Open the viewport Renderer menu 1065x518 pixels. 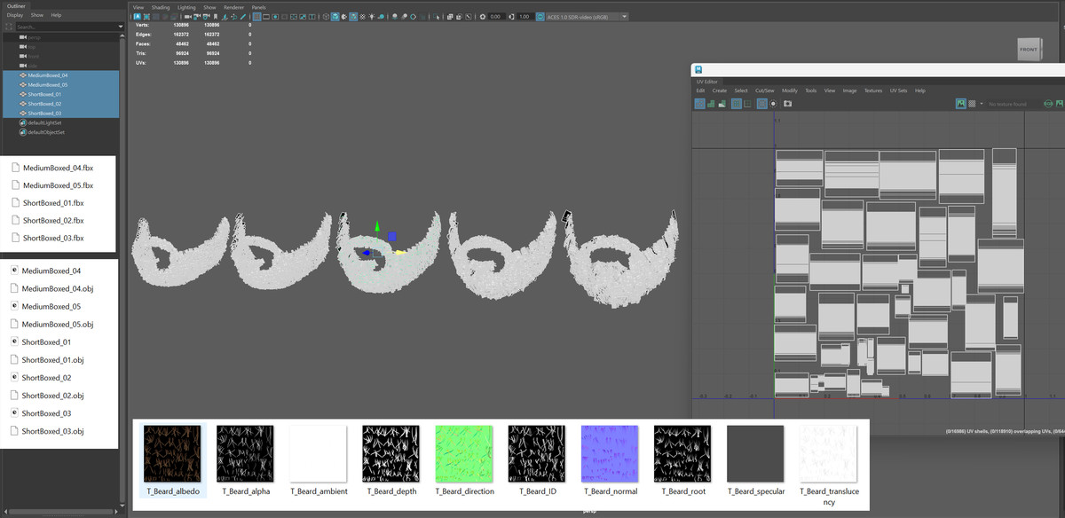pyautogui.click(x=233, y=7)
